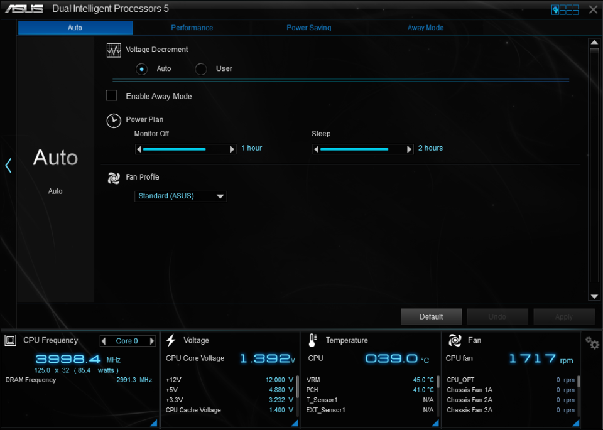This screenshot has height=430, width=603.
Task: Click scrollbar down arrow in settings panel
Action: [x=594, y=296]
